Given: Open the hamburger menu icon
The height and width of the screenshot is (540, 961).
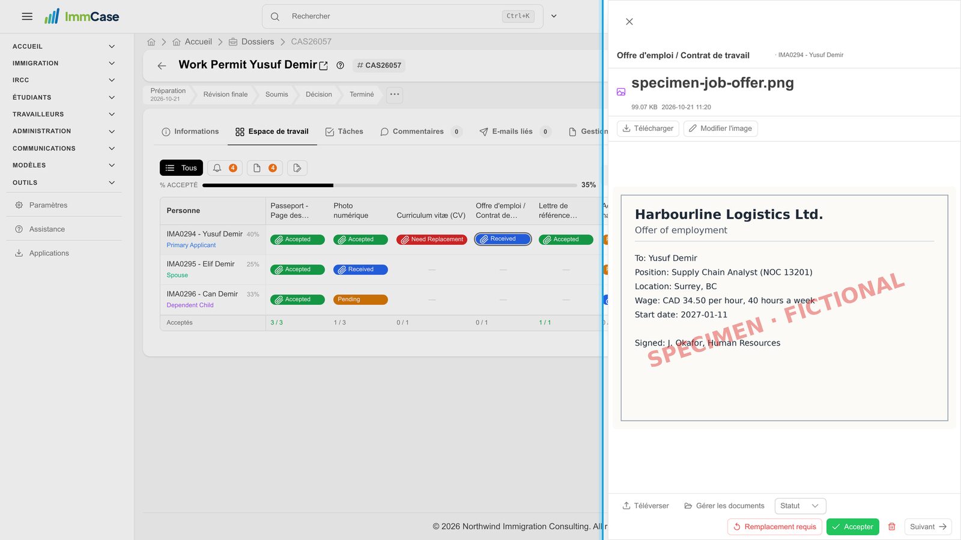Looking at the screenshot, I should [x=27, y=16].
